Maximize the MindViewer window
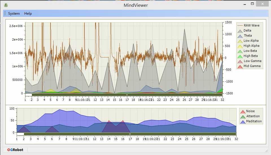 (x=252, y=4)
